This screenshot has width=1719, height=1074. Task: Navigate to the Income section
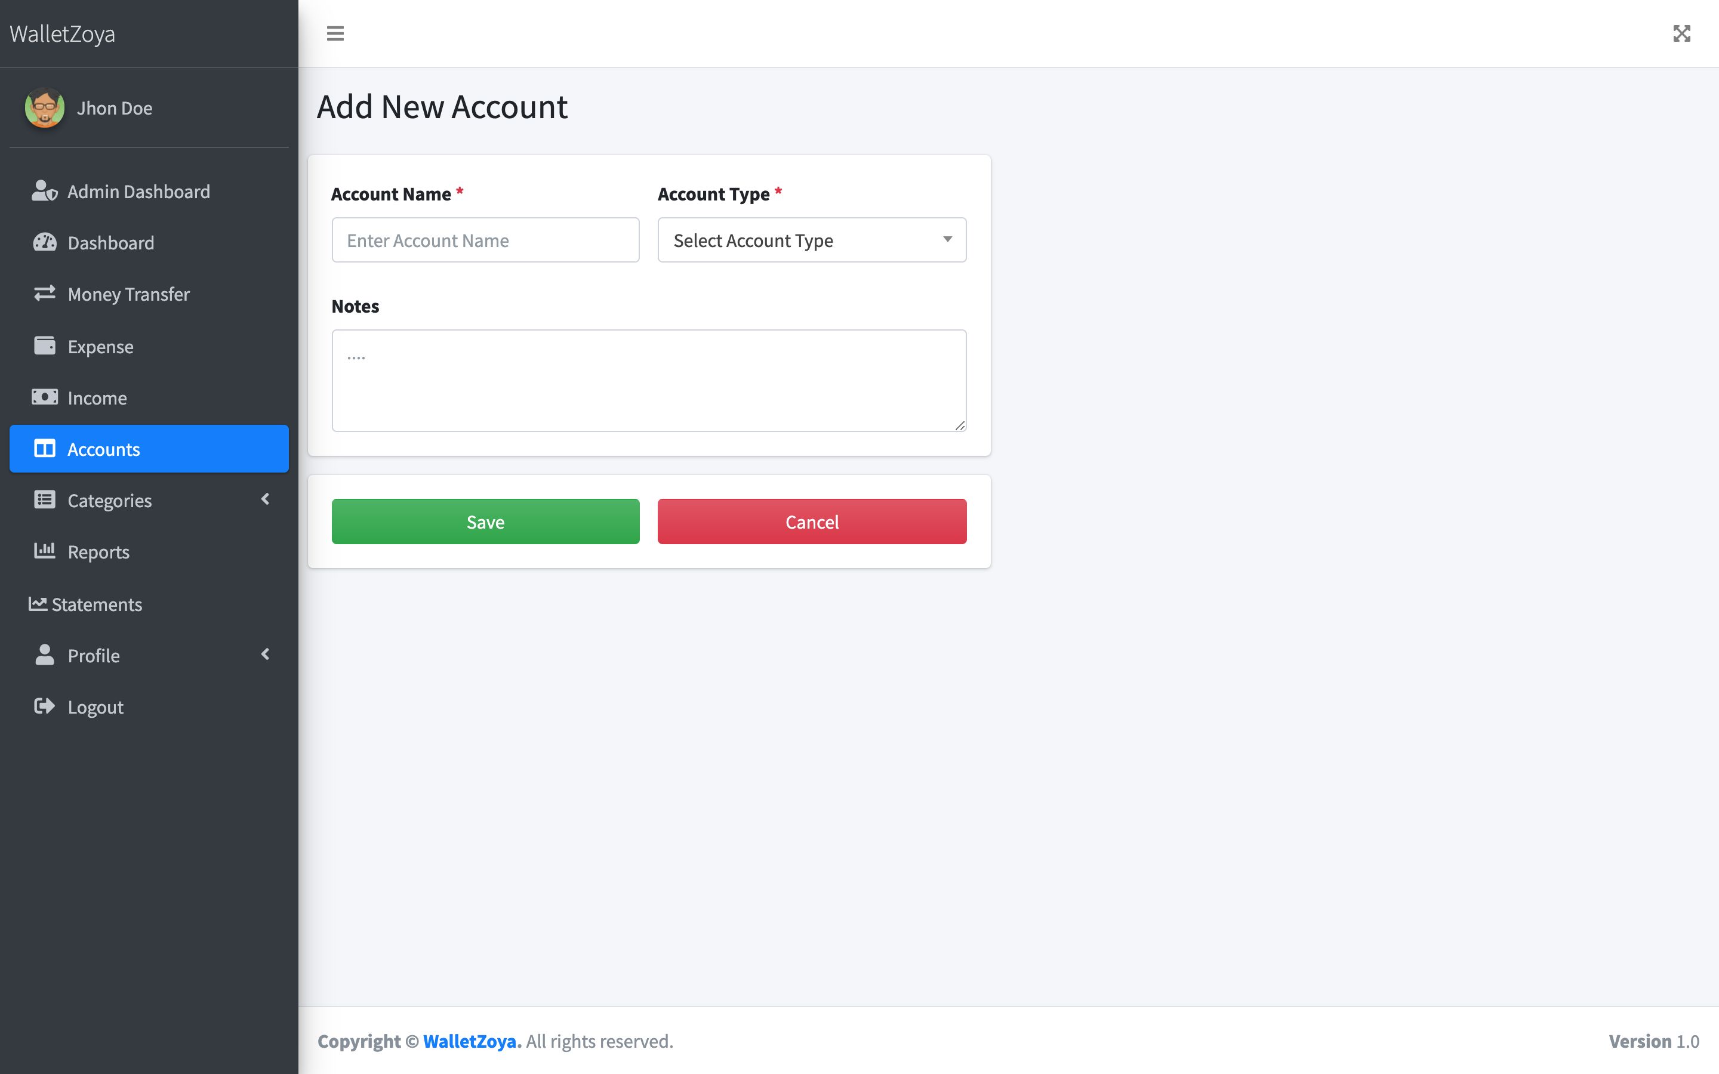pyautogui.click(x=149, y=397)
